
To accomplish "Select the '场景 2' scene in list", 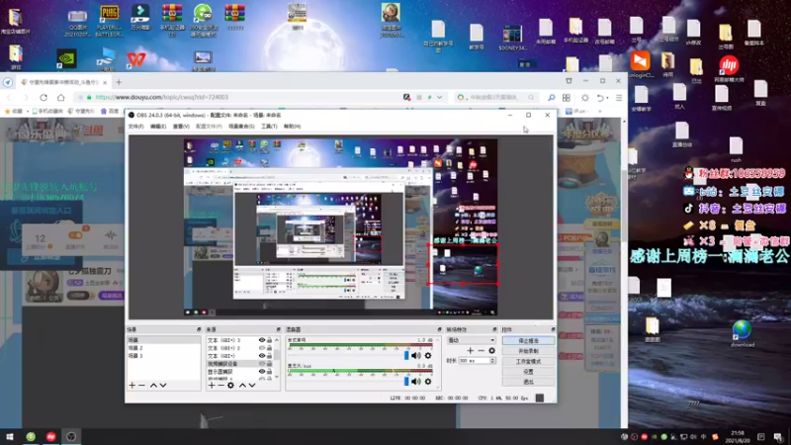I will (x=163, y=348).
